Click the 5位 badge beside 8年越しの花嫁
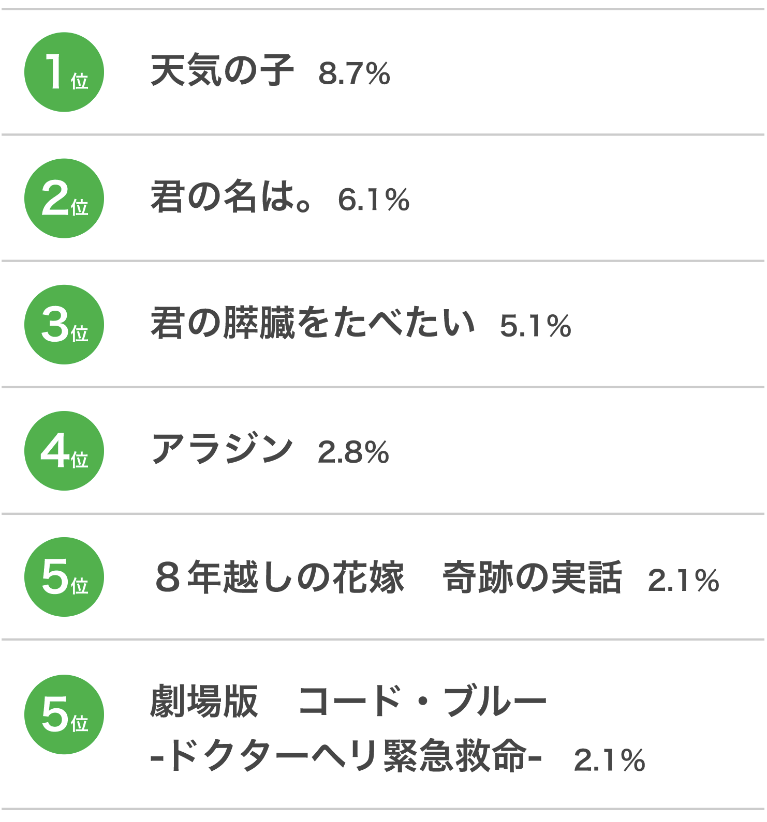Screen dimensions: 767x822 coord(64,577)
